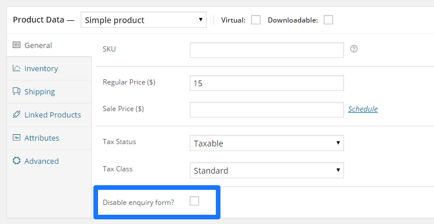Screen dimensions: 434x224
Task: Tick the Virtual checkbox
Action: 256,20
